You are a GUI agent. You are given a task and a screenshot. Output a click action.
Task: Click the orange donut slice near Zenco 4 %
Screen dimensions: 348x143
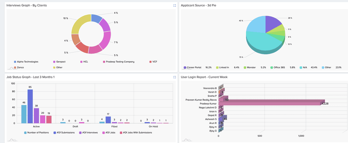pos(76,39)
